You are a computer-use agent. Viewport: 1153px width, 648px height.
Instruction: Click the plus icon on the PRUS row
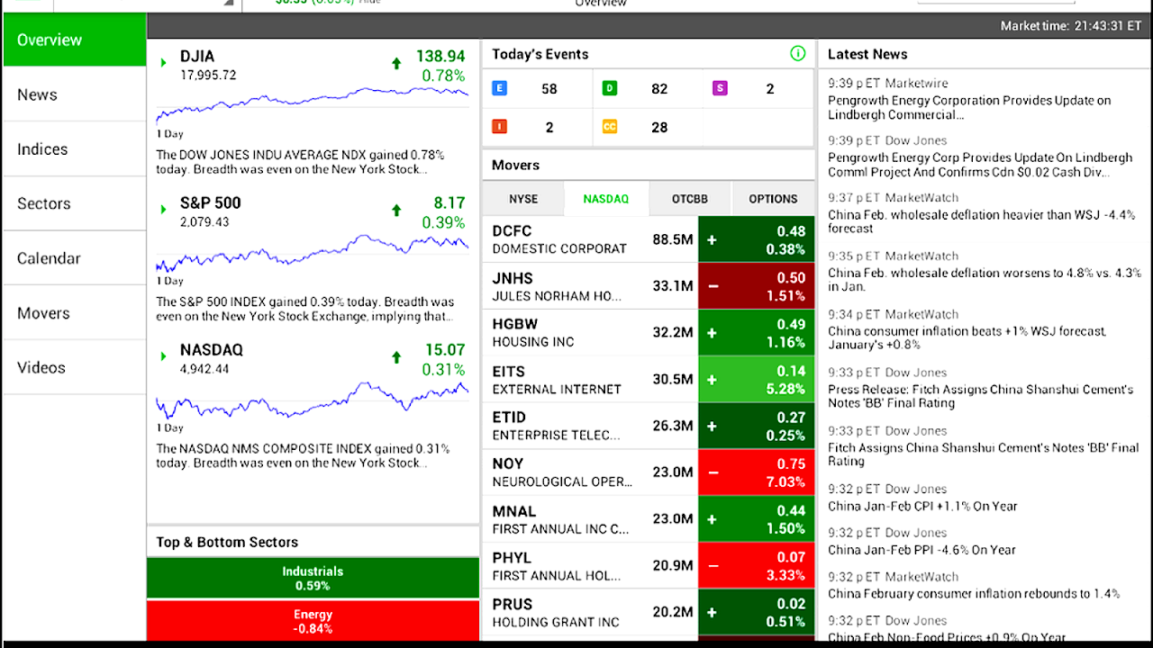pyautogui.click(x=712, y=613)
